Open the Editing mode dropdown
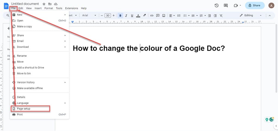This screenshot has height=131, width=278. [x=251, y=15]
